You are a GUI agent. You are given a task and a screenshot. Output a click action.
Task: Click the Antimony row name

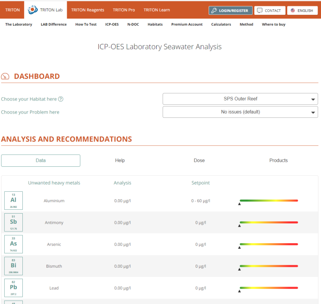(x=54, y=223)
